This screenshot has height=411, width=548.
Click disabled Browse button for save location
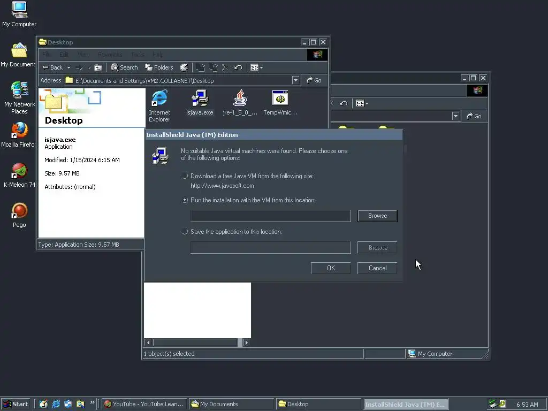[x=377, y=247]
